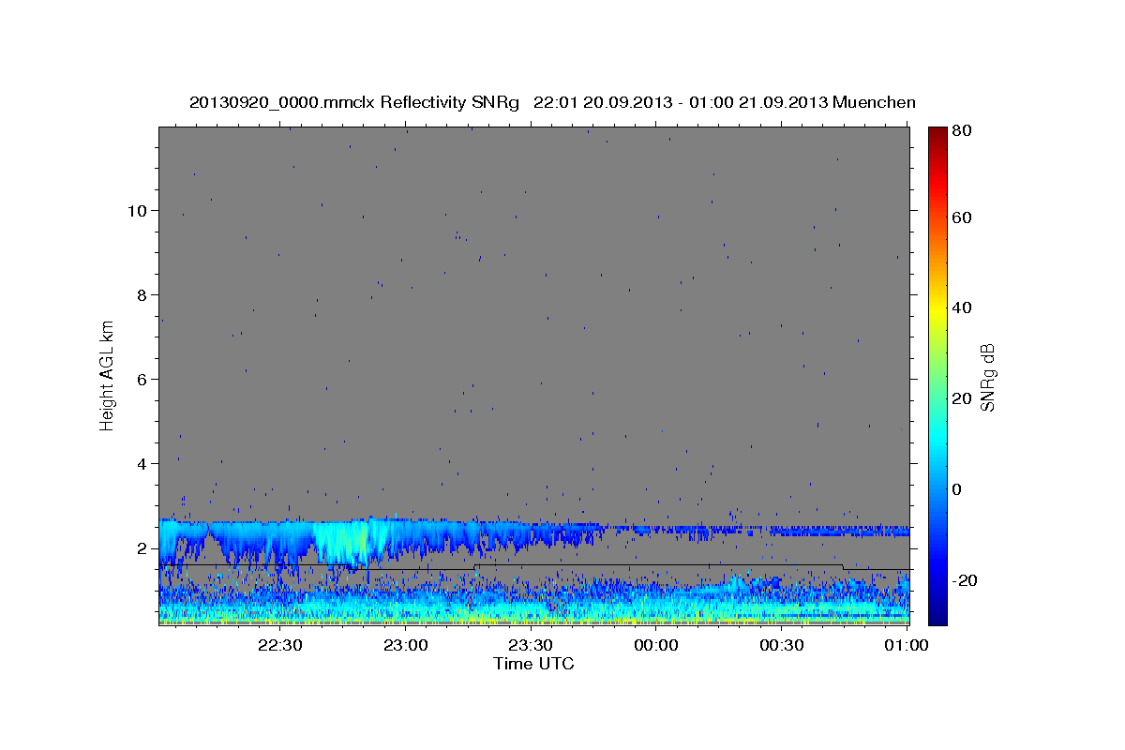The image size is (1125, 750).
Task: Click the height axis label 8
Action: (x=142, y=294)
